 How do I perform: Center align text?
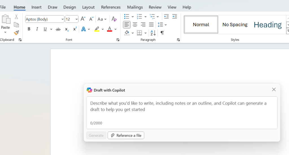pos(135,25)
